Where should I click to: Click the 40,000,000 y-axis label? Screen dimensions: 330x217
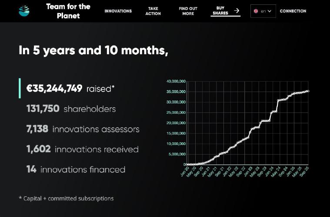[176, 81]
